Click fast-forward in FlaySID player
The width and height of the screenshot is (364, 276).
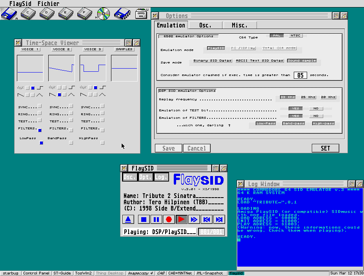194,220
